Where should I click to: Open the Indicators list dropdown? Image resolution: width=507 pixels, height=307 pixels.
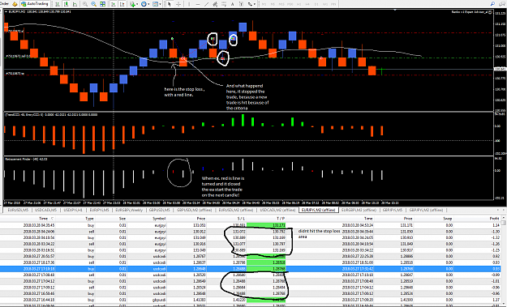[x=133, y=4]
